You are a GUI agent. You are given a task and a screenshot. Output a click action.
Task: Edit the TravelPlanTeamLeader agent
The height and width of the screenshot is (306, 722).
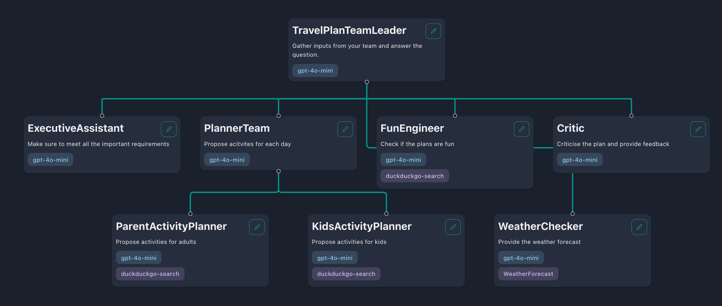click(433, 31)
